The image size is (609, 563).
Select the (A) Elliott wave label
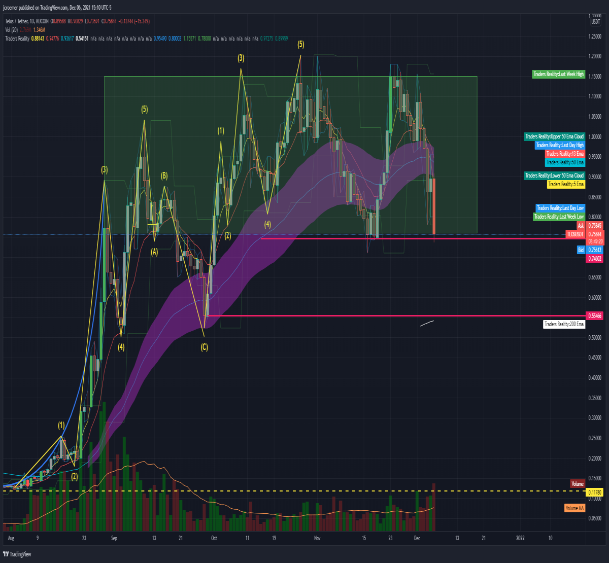coord(154,251)
